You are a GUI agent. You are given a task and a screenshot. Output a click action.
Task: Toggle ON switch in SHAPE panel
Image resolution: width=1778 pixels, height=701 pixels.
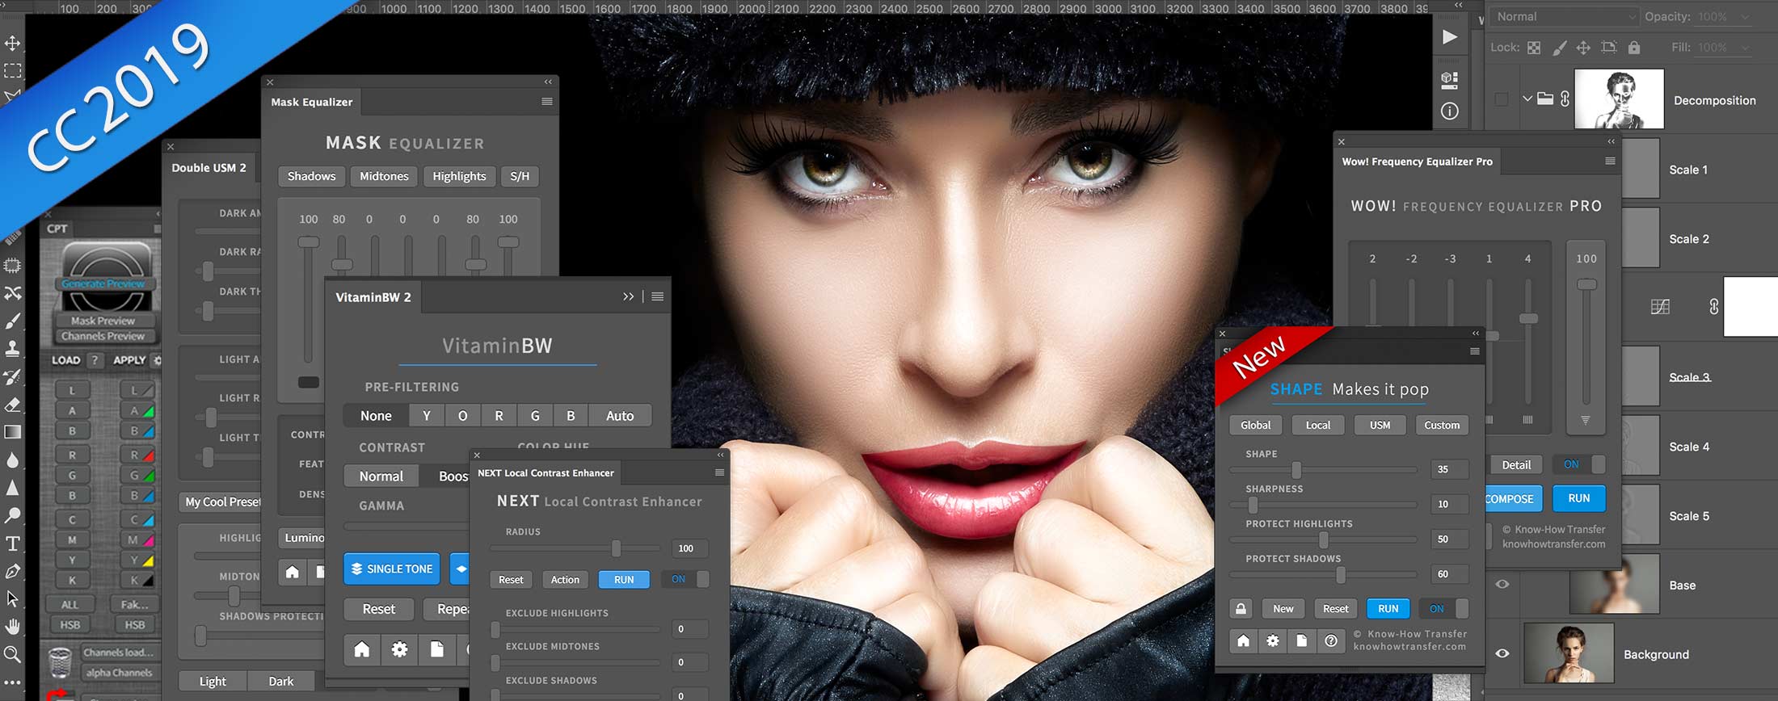(x=1443, y=609)
